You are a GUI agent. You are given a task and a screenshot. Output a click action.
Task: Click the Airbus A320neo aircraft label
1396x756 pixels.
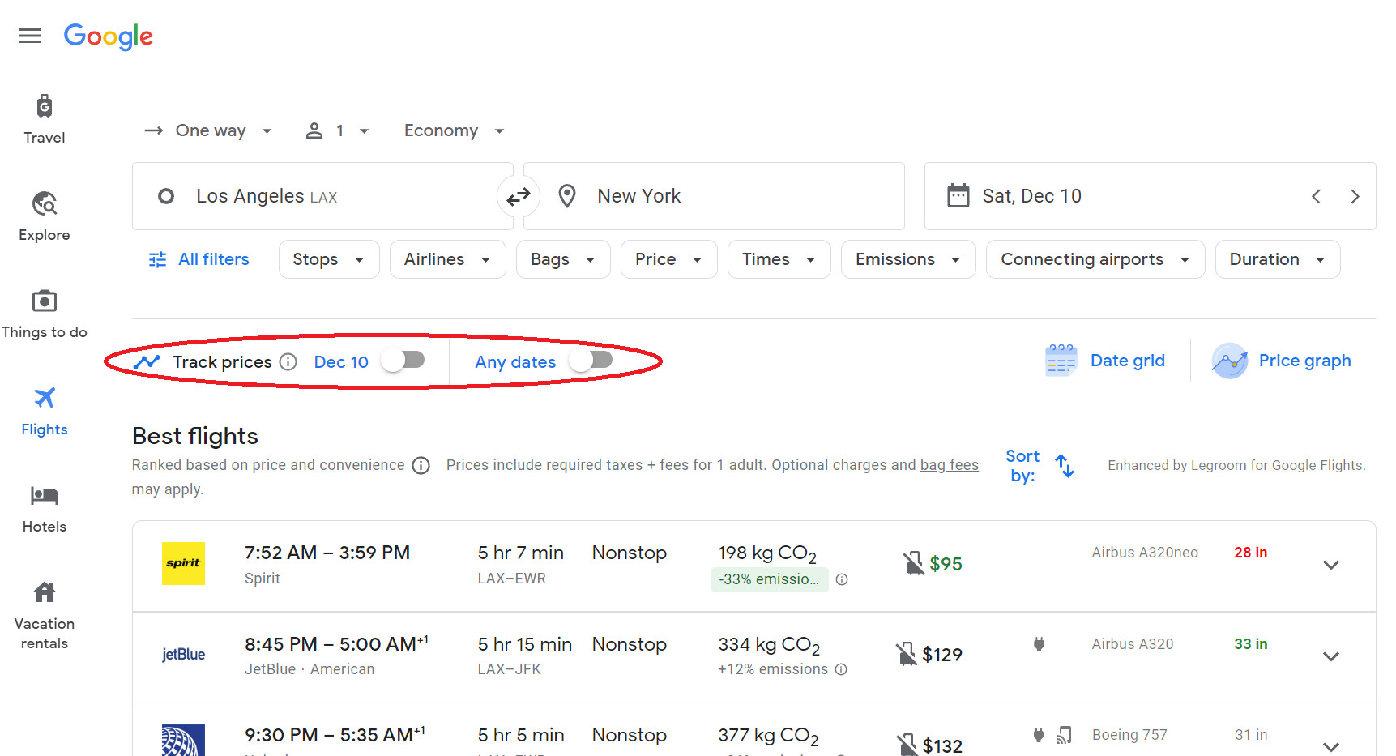pos(1145,553)
